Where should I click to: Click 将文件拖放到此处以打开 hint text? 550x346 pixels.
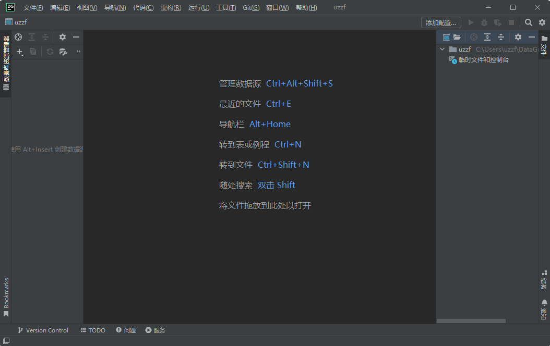coord(265,206)
